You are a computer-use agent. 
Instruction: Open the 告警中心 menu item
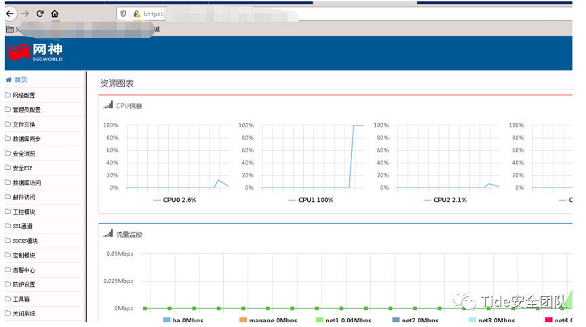click(24, 270)
